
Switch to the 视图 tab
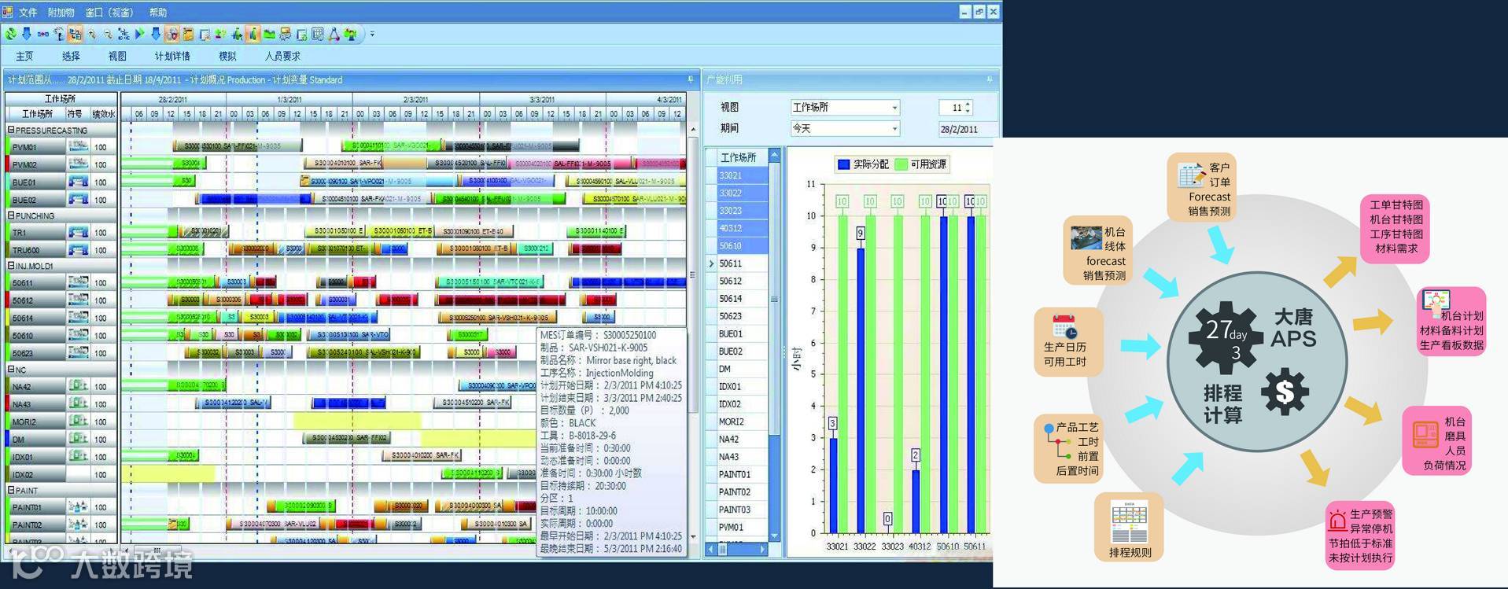(x=117, y=57)
